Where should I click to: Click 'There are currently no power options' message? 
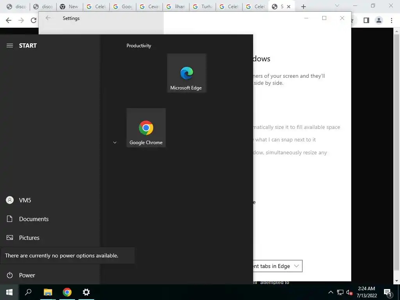(62, 255)
